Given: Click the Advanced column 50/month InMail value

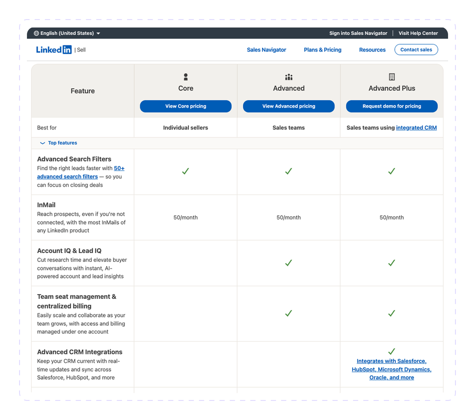Looking at the screenshot, I should click(x=289, y=218).
